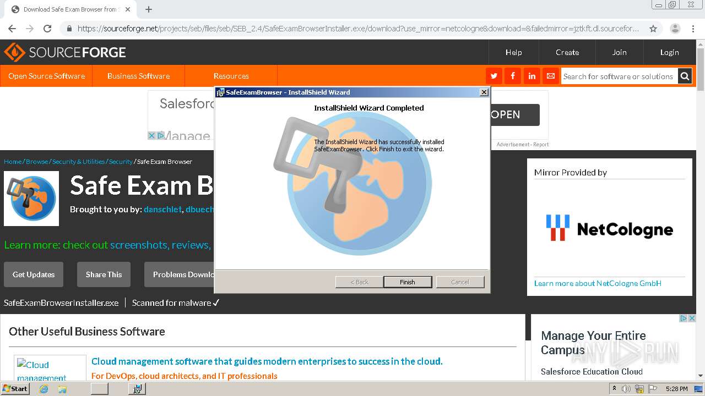Screen dimensions: 705x396
Task: Show hidden system tray icons
Action: pos(614,389)
